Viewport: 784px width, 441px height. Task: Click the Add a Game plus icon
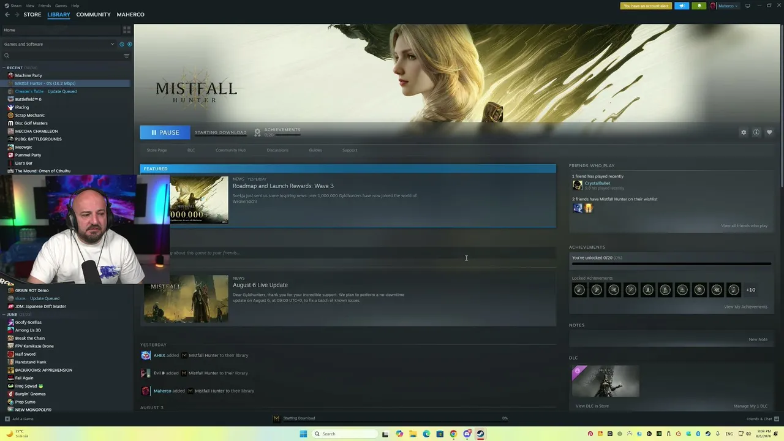coord(7,419)
